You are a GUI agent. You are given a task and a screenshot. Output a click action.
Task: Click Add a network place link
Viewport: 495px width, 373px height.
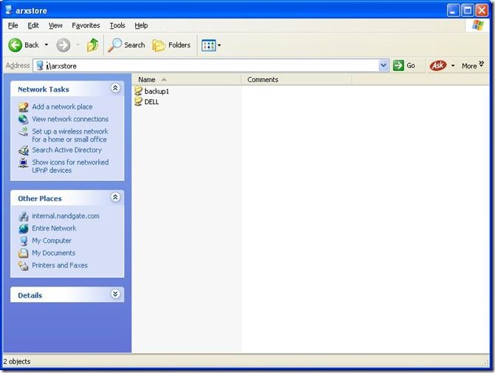tap(62, 107)
